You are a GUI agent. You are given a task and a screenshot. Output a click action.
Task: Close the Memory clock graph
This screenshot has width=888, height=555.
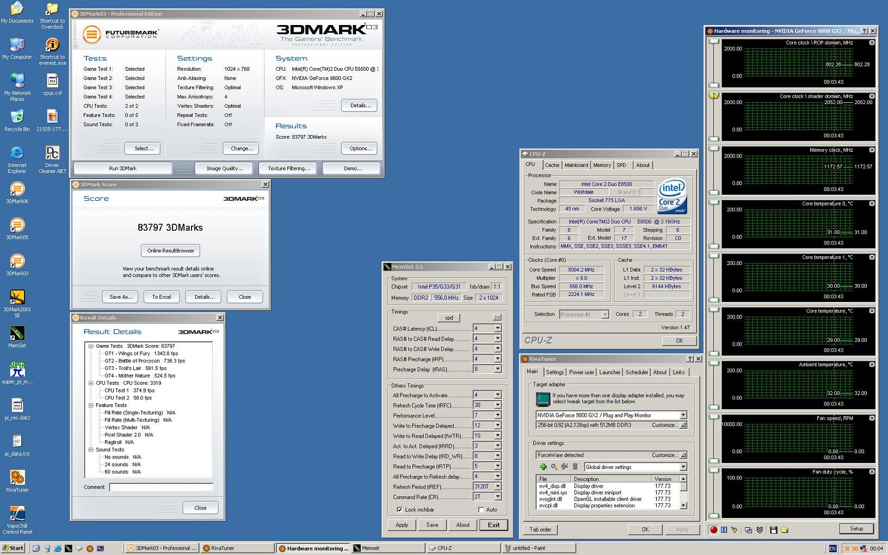coord(872,150)
